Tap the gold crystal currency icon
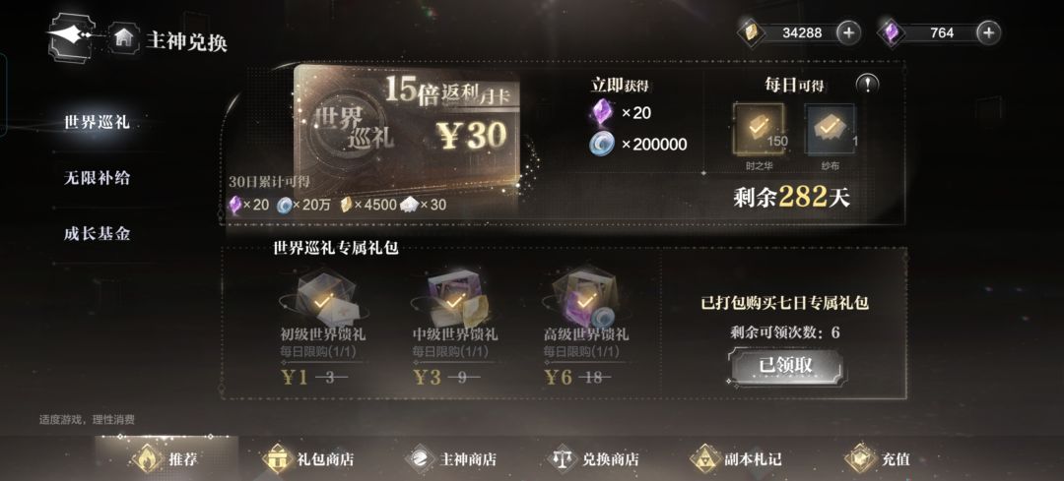The height and width of the screenshot is (481, 1064). 751,31
